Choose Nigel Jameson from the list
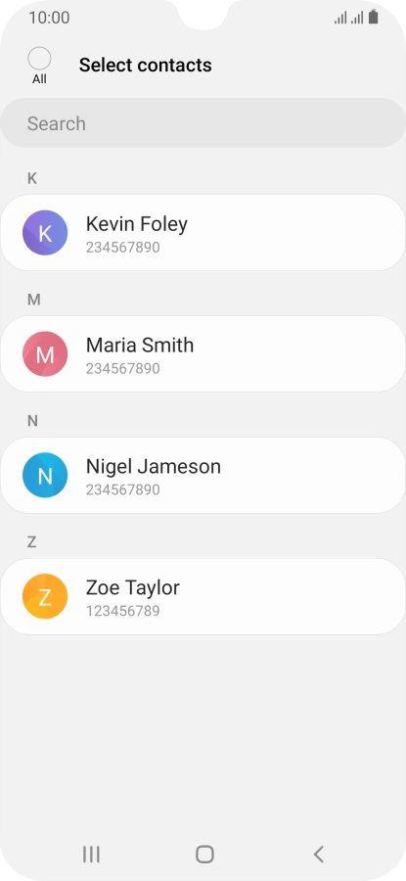This screenshot has height=881, width=406. point(203,476)
